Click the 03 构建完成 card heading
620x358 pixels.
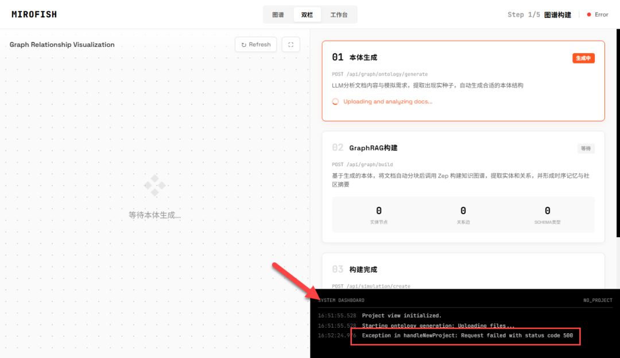pyautogui.click(x=355, y=269)
